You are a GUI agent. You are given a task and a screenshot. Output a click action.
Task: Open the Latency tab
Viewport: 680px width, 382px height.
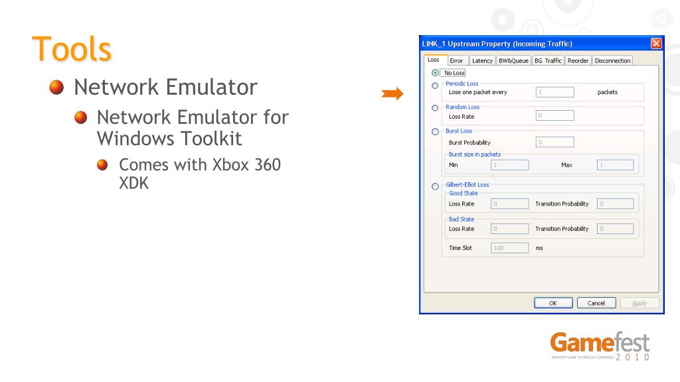[482, 60]
